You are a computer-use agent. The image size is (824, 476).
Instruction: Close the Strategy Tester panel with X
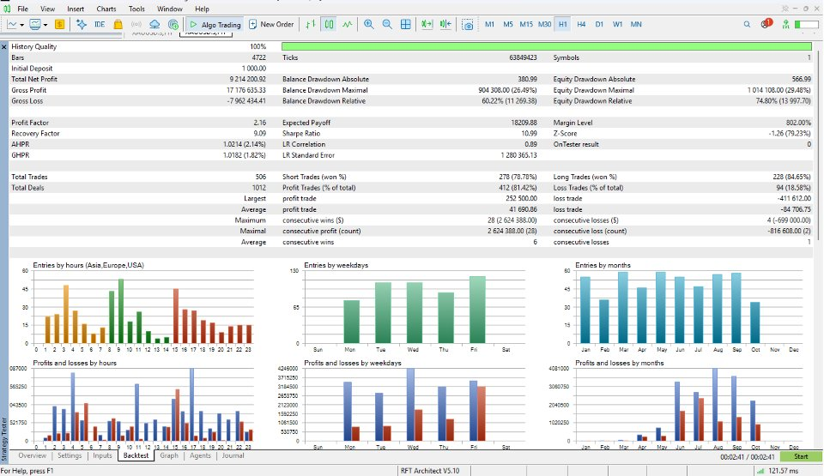pos(4,47)
